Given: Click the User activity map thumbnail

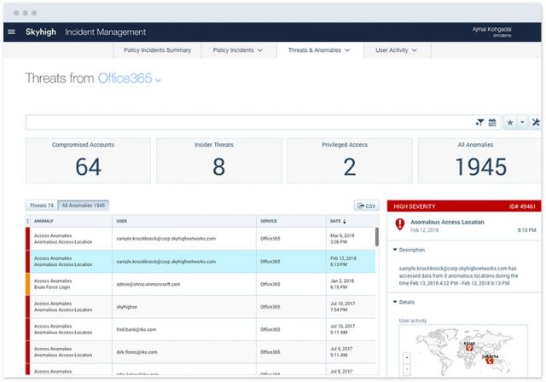Looking at the screenshot, I should pos(463,350).
